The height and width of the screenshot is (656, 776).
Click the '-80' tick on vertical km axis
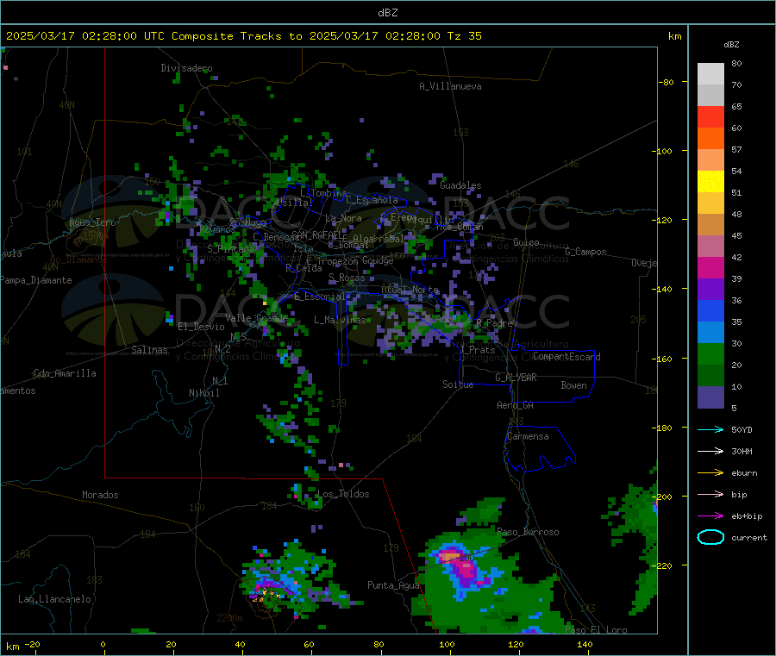(x=666, y=82)
